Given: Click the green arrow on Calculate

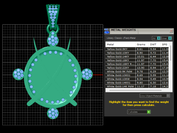Looking at the screenshot, I should click(x=149, y=112).
